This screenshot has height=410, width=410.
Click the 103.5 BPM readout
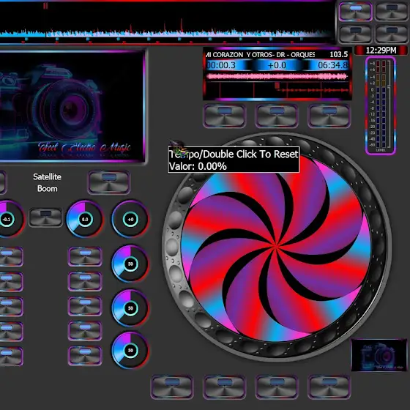338,54
